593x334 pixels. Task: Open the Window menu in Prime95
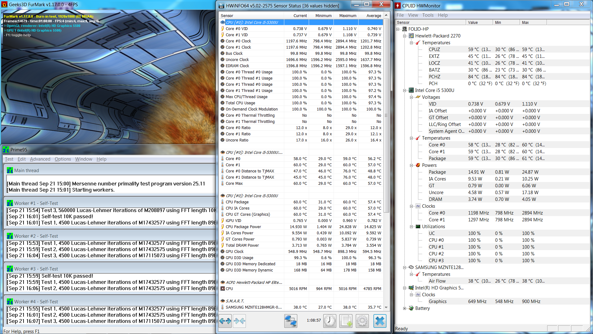[84, 159]
